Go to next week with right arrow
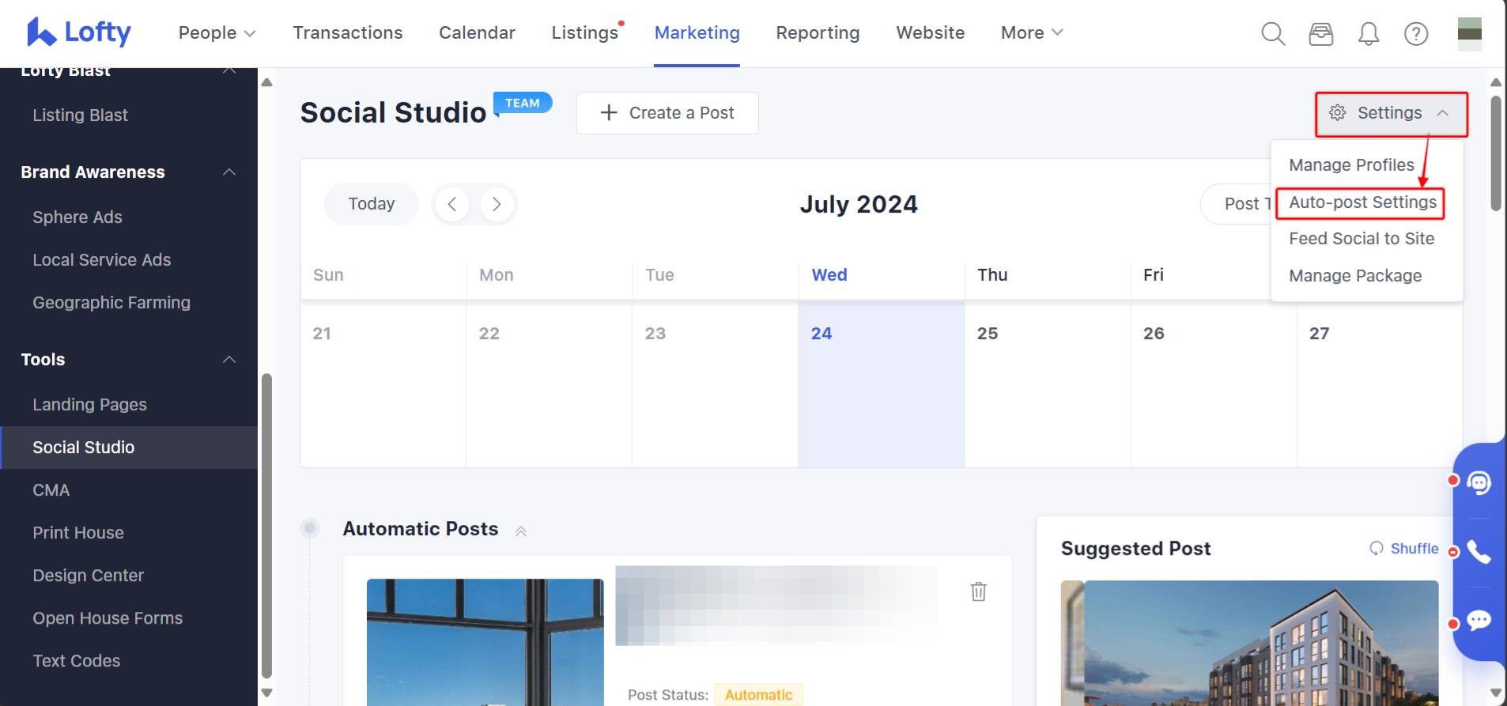 pyautogui.click(x=497, y=204)
